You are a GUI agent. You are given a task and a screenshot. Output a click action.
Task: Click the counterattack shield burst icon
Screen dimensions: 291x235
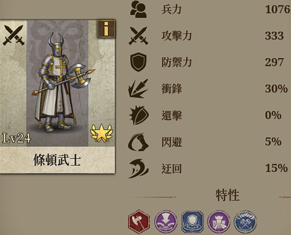pyautogui.click(x=139, y=115)
